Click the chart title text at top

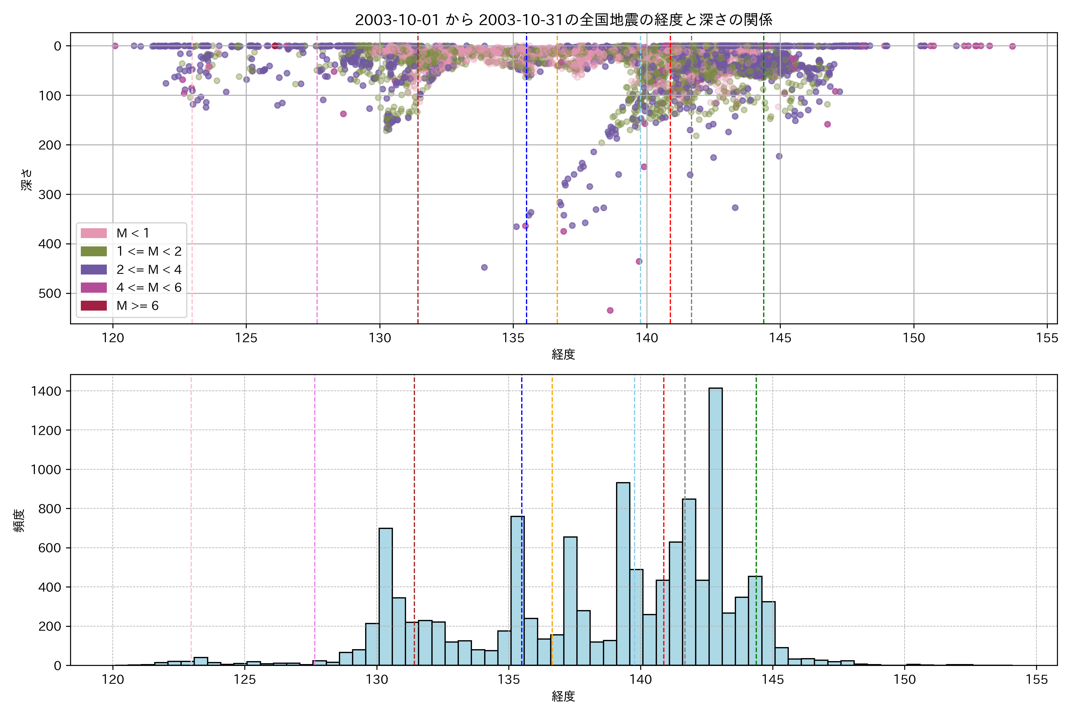click(564, 20)
